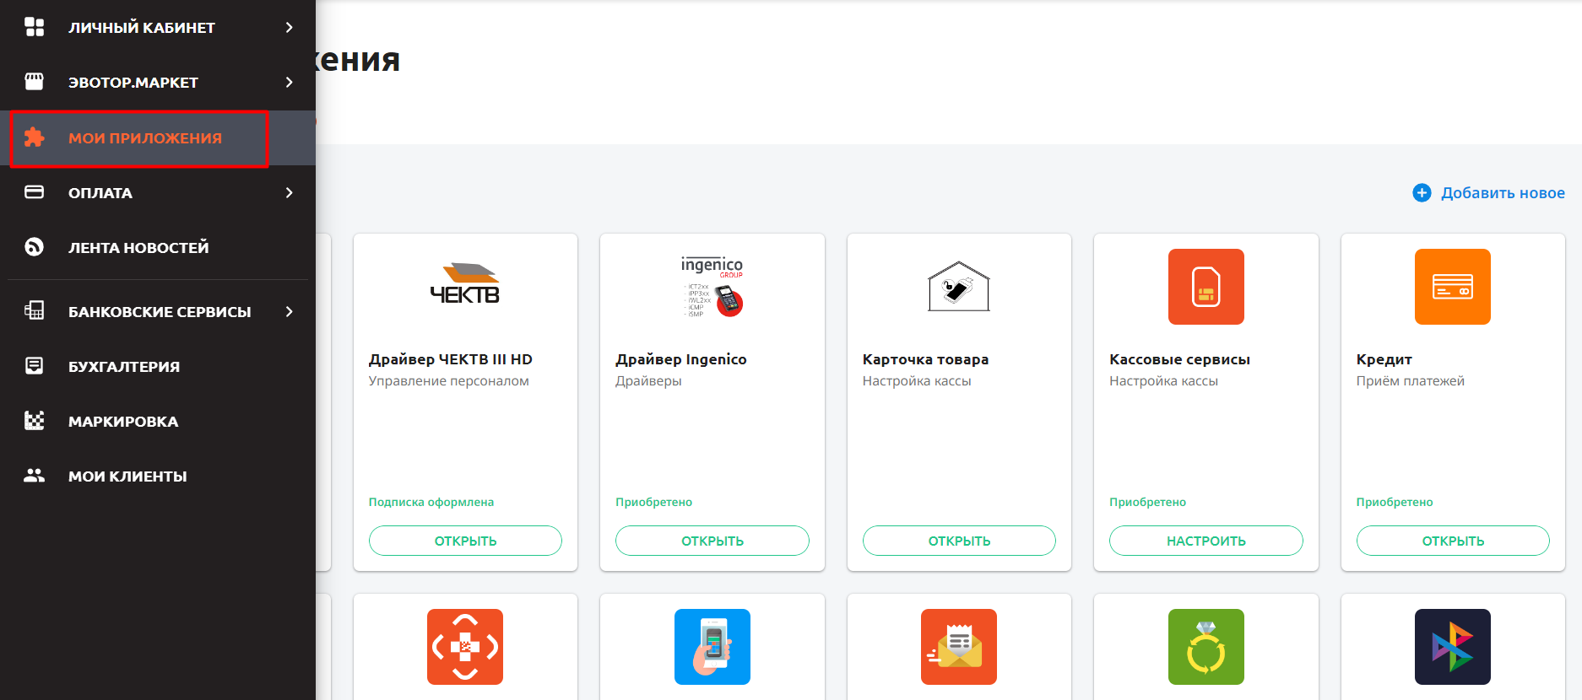Click the Ingenico driver logo
1582x700 pixels.
pyautogui.click(x=712, y=287)
